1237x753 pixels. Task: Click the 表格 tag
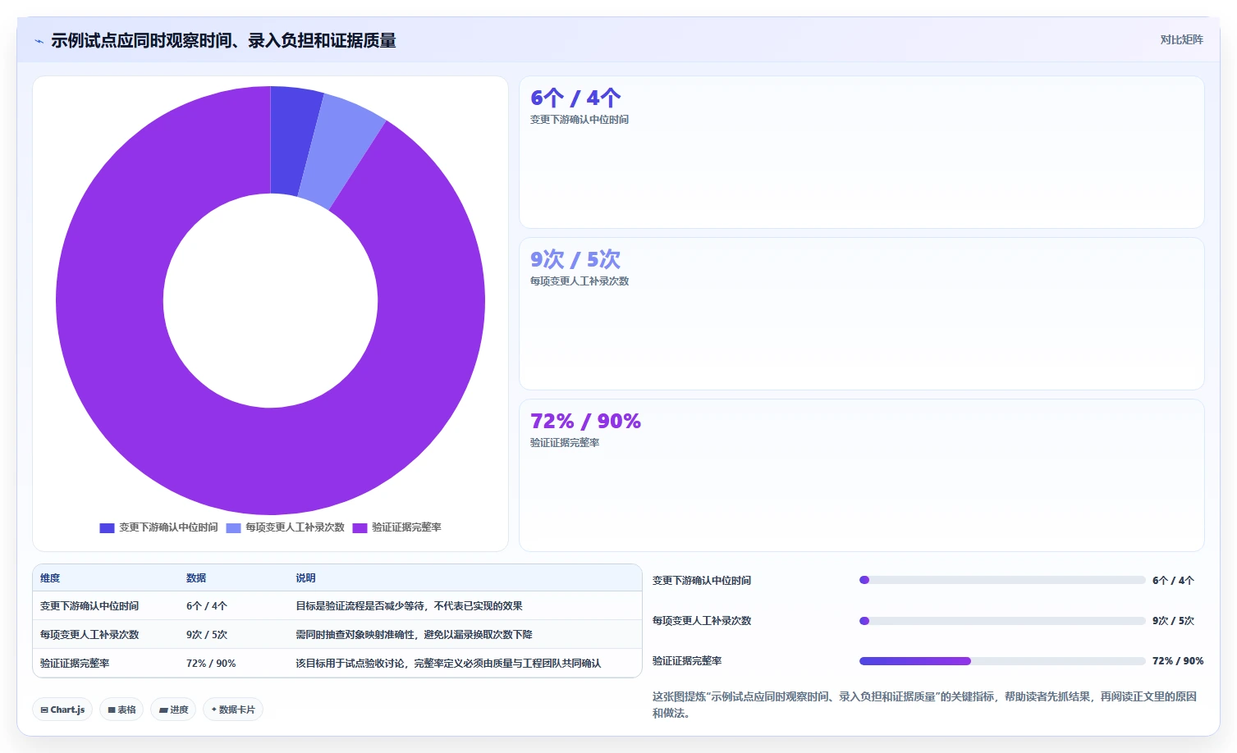point(121,710)
